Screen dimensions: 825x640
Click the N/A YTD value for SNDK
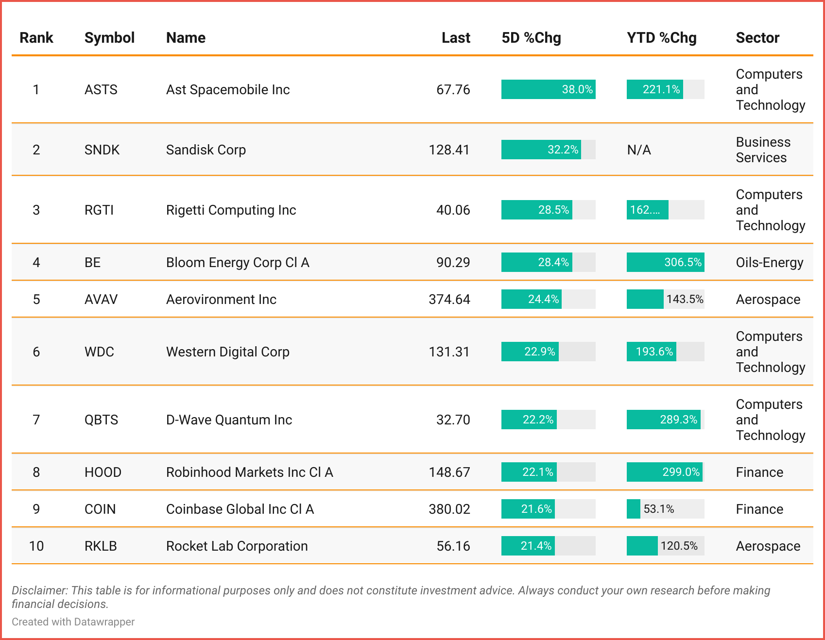coord(638,150)
